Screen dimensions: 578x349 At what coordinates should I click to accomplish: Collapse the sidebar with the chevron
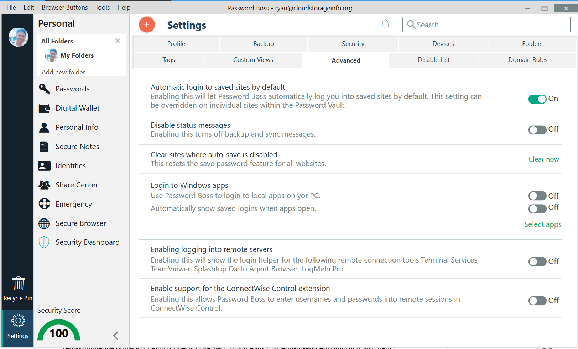[x=116, y=335]
